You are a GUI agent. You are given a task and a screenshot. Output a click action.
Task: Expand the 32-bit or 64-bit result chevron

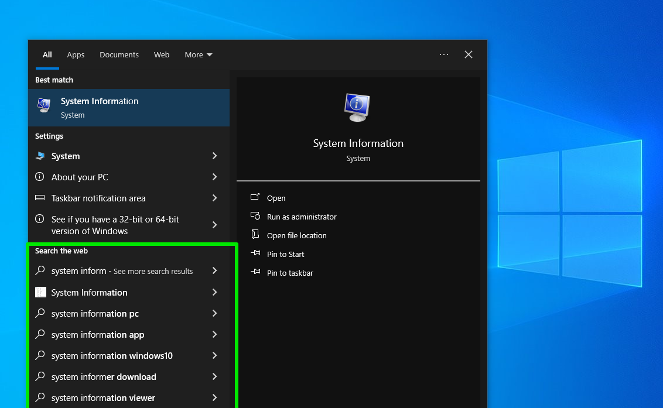point(214,225)
